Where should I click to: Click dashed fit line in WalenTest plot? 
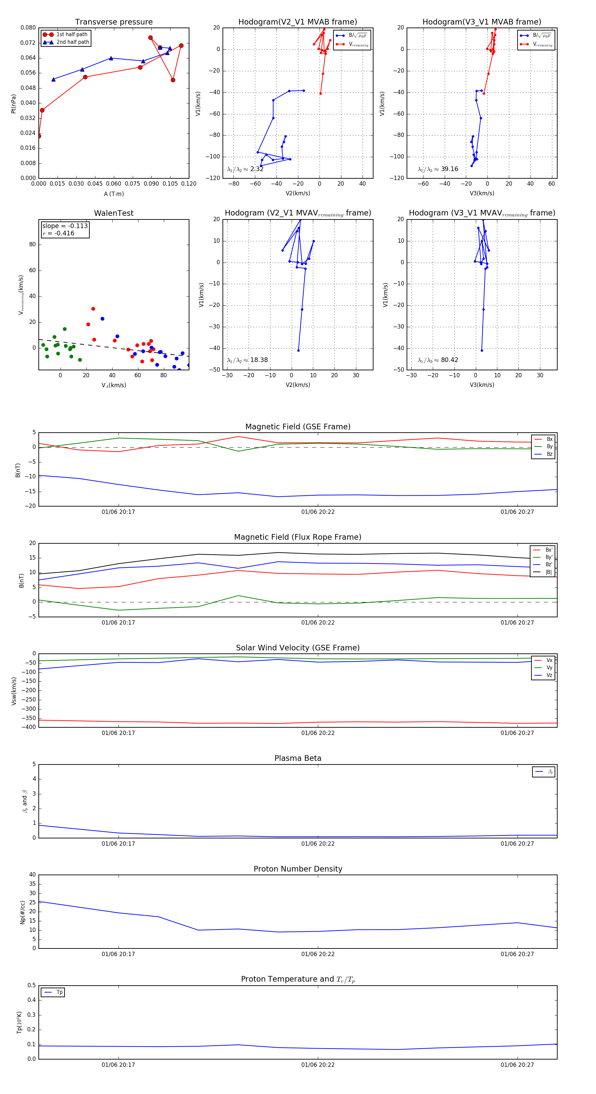point(114,347)
